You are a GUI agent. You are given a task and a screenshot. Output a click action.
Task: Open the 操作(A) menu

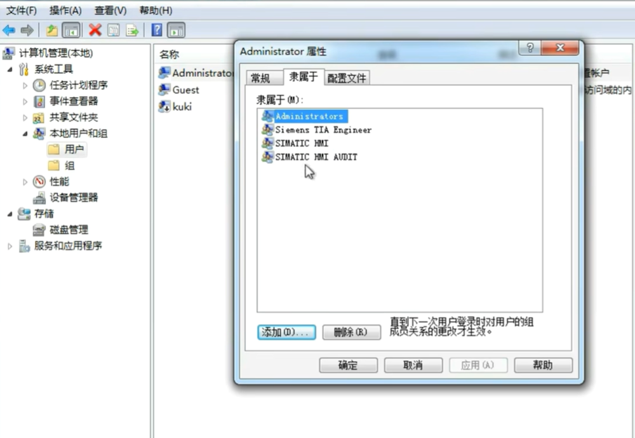[x=65, y=10]
